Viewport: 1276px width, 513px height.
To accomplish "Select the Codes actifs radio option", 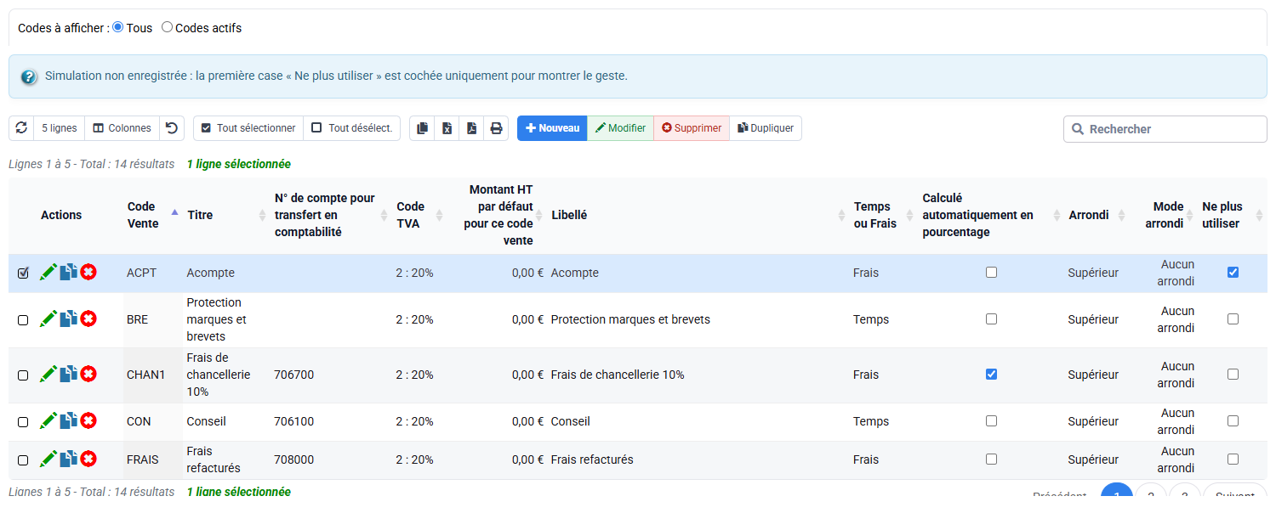I will click(x=168, y=27).
